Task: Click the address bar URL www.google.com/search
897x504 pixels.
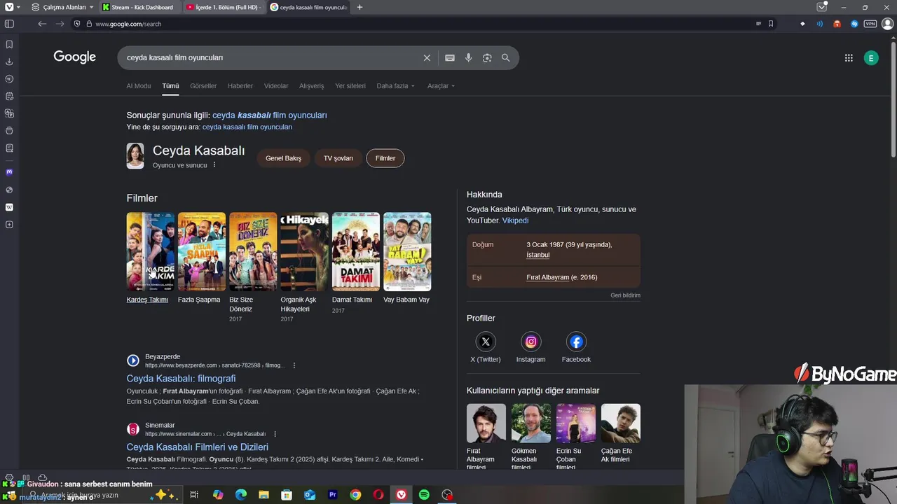Action: click(x=128, y=24)
